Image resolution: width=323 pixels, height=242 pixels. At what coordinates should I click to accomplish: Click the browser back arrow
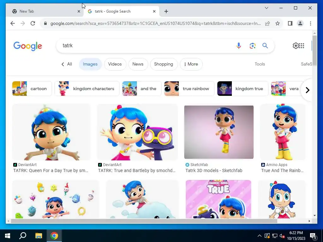click(x=13, y=23)
